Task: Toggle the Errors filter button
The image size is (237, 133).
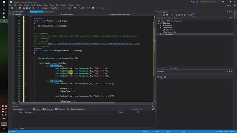Action: point(37,109)
